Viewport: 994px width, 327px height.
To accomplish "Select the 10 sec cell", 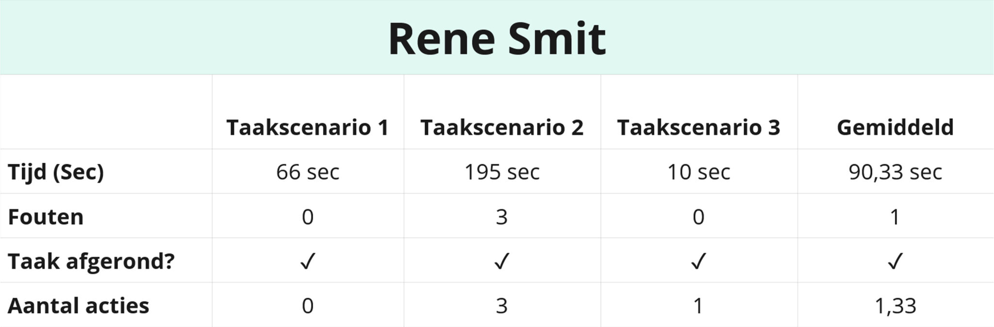I will click(698, 172).
